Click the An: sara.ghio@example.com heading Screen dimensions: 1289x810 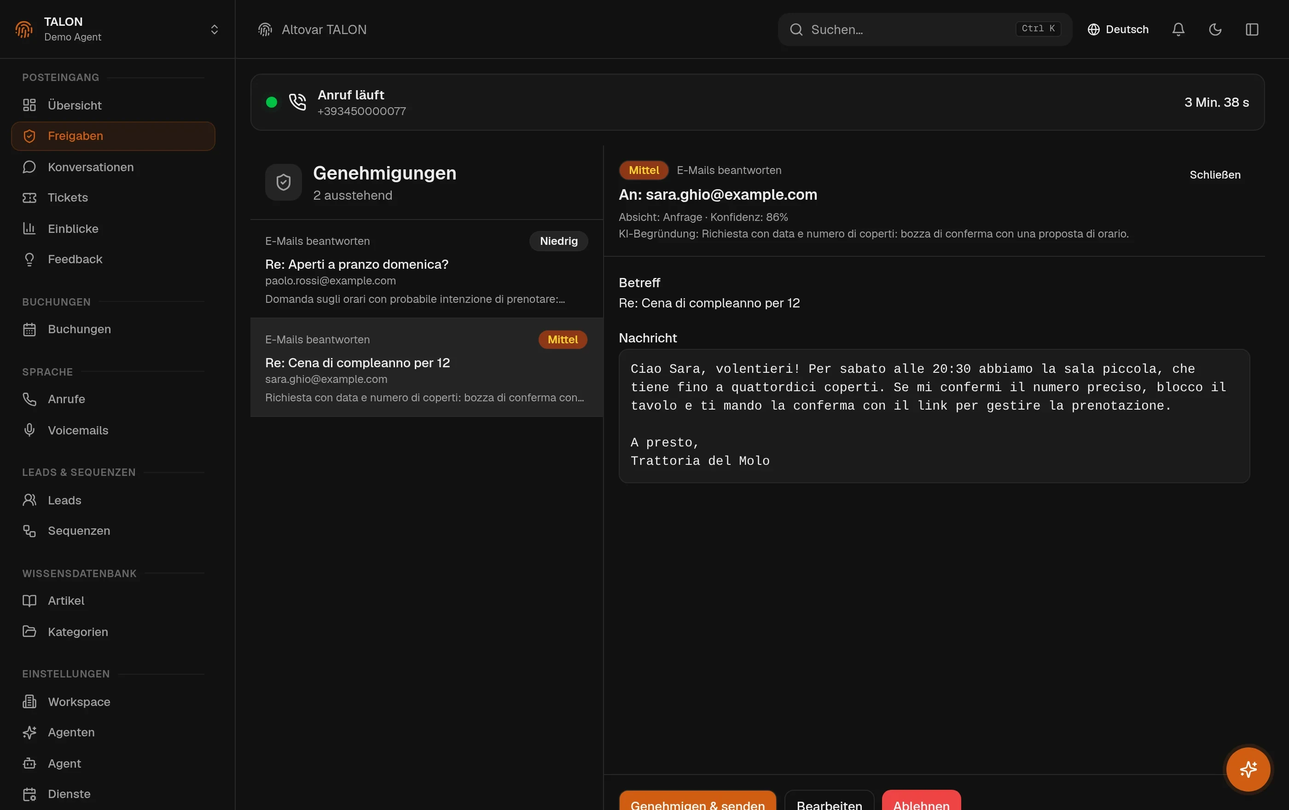pyautogui.click(x=718, y=194)
